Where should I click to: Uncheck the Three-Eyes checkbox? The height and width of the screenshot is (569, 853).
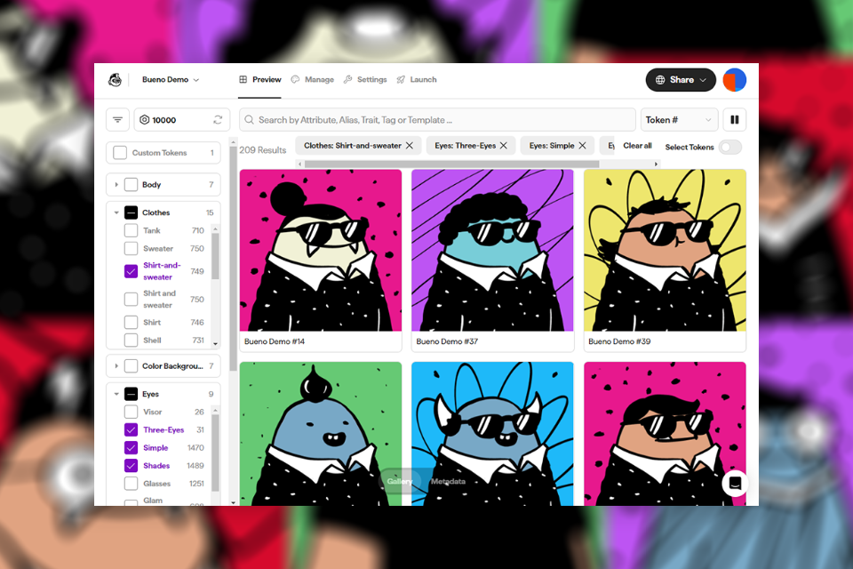coord(132,429)
